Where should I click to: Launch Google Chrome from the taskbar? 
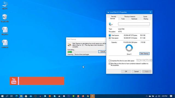(88, 96)
